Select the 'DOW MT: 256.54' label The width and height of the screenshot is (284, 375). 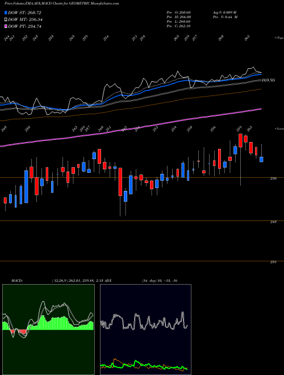click(25, 20)
